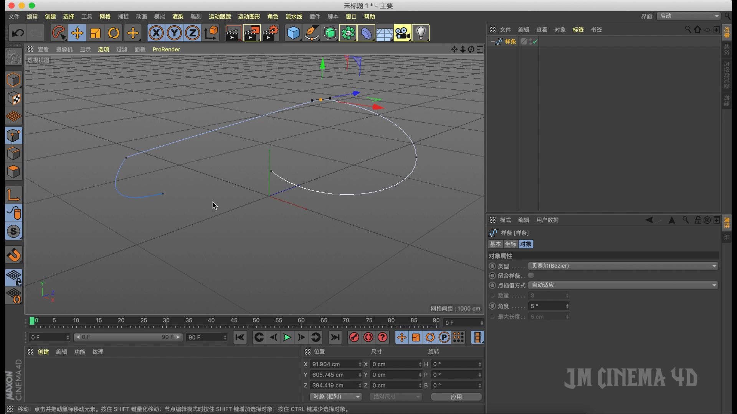
Task: Open the 类型 Bezier dropdown
Action: coord(623,266)
